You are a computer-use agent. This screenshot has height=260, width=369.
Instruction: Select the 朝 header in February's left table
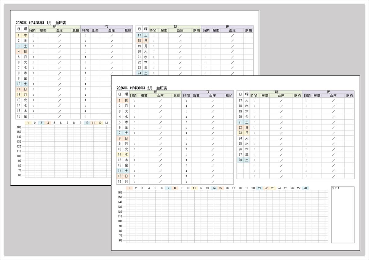(x=155, y=92)
